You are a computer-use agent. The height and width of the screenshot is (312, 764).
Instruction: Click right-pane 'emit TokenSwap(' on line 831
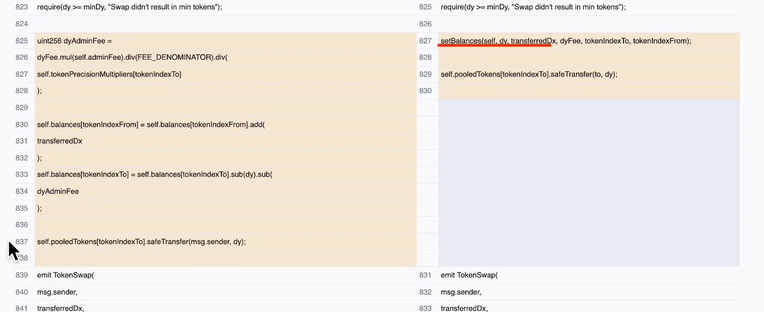pyautogui.click(x=470, y=275)
